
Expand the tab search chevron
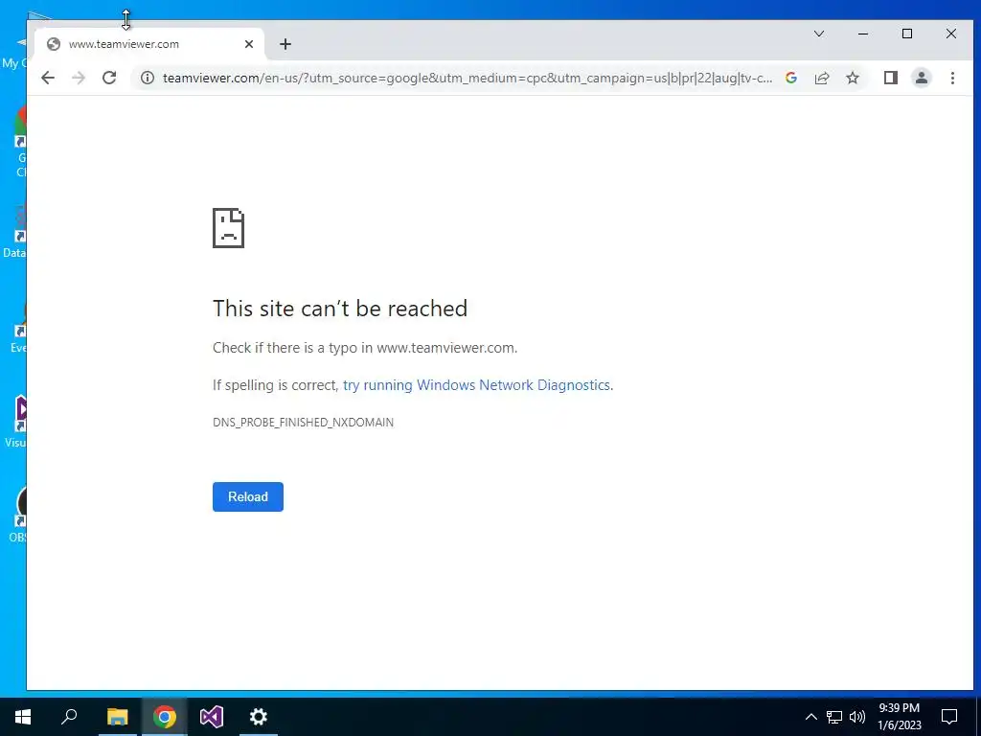pos(819,34)
